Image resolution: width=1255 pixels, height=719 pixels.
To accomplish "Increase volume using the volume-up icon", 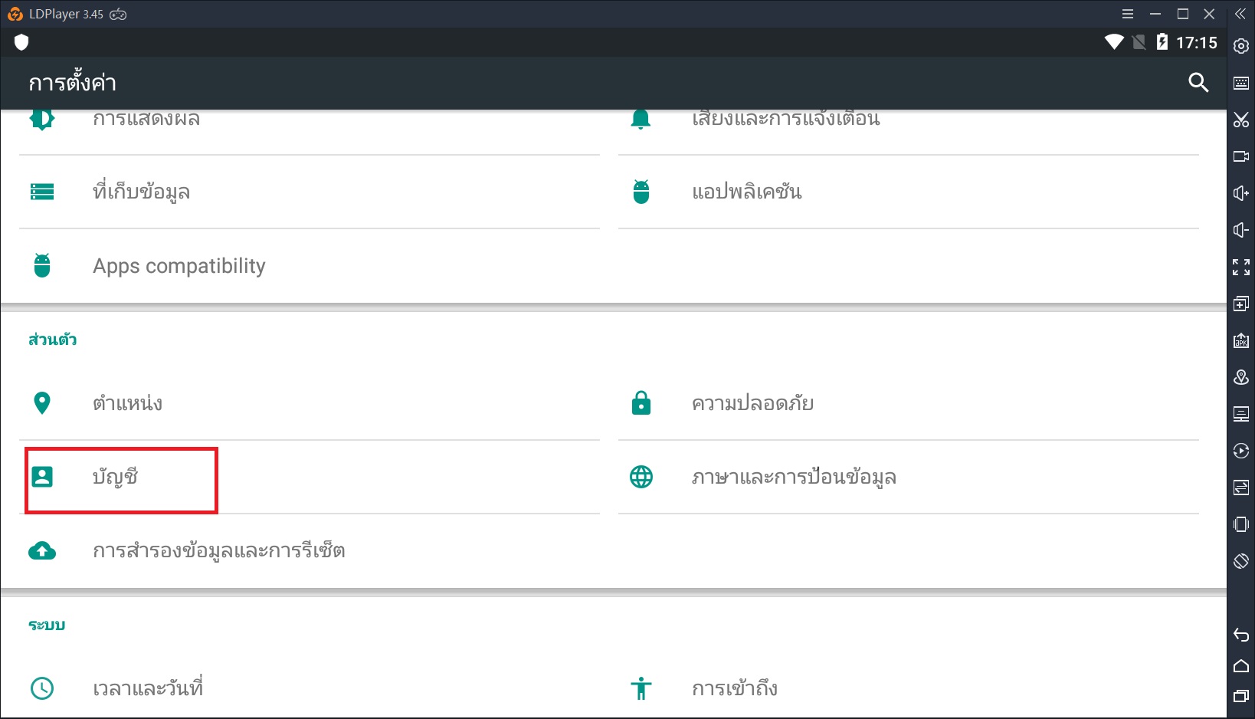I will (1241, 193).
